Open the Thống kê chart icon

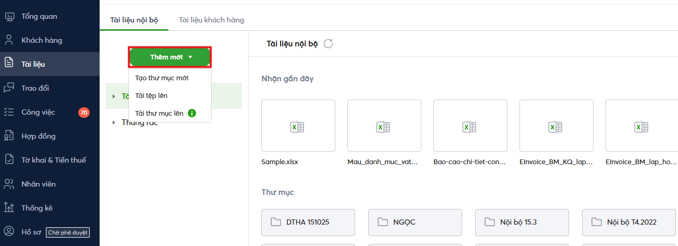[9, 208]
